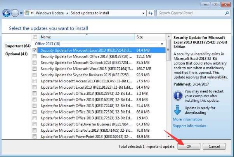Check Update for OneDrive for Business
Image resolution: width=234 pixels, height=157 pixels.
[35, 124]
